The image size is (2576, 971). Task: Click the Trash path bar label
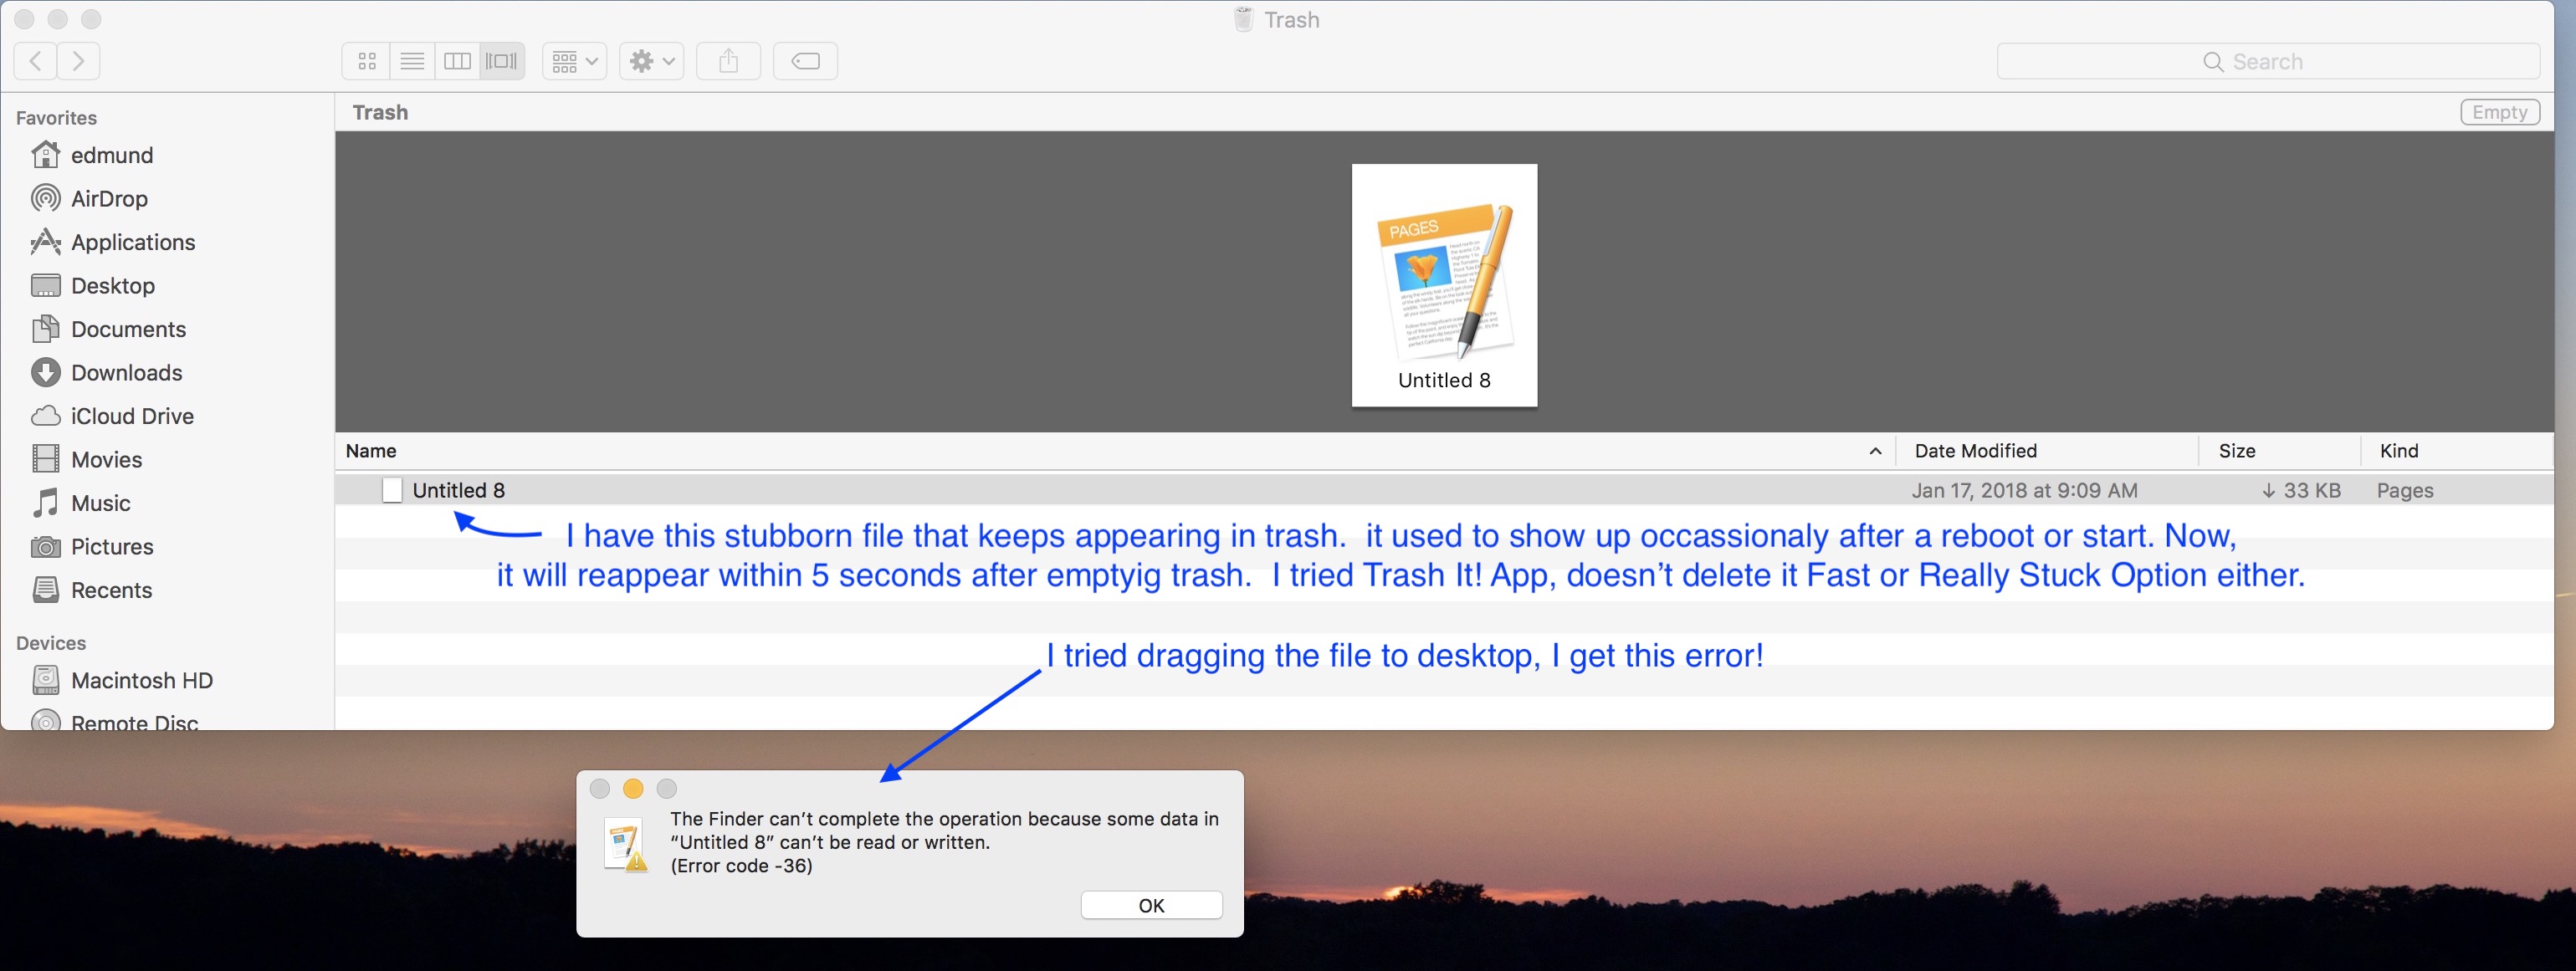(x=380, y=112)
